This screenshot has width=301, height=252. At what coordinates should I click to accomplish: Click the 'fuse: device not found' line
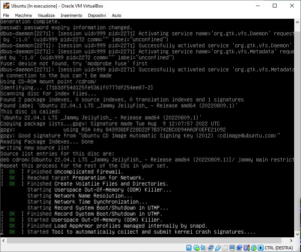tap(74, 63)
